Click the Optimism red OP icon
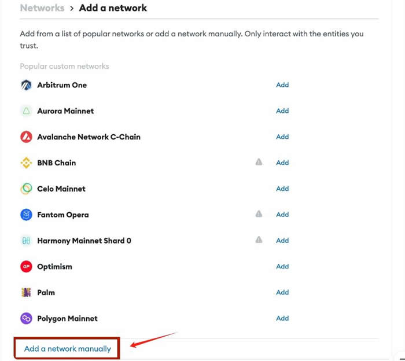 click(26, 267)
